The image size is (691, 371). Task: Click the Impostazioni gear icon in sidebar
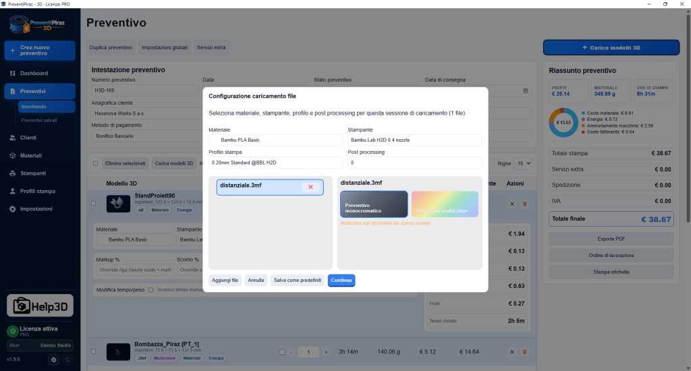point(12,209)
